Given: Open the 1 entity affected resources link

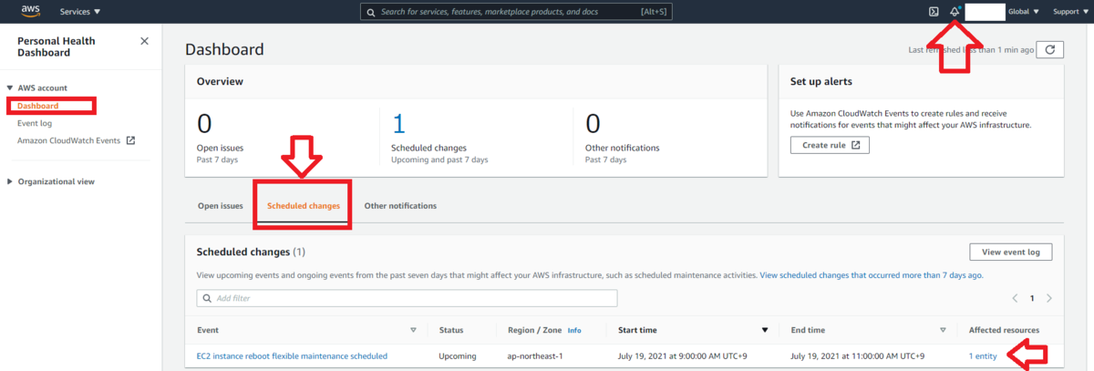Looking at the screenshot, I should click(x=983, y=356).
